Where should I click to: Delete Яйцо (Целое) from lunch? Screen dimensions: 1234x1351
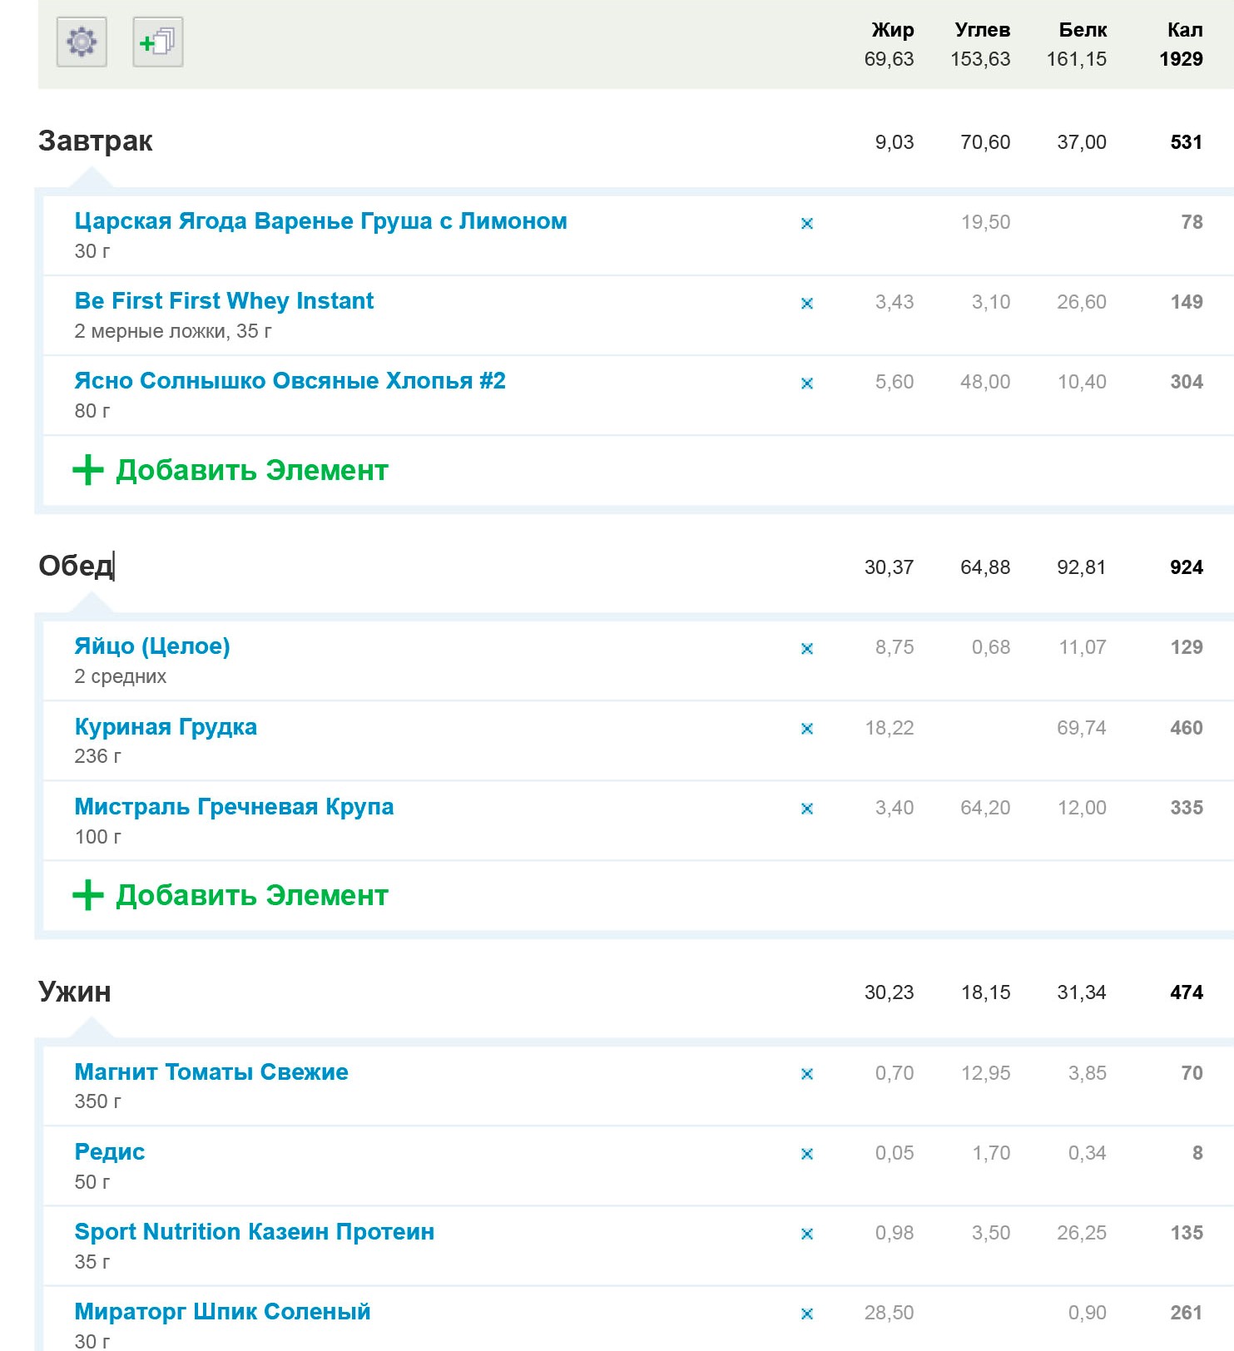[x=806, y=648]
